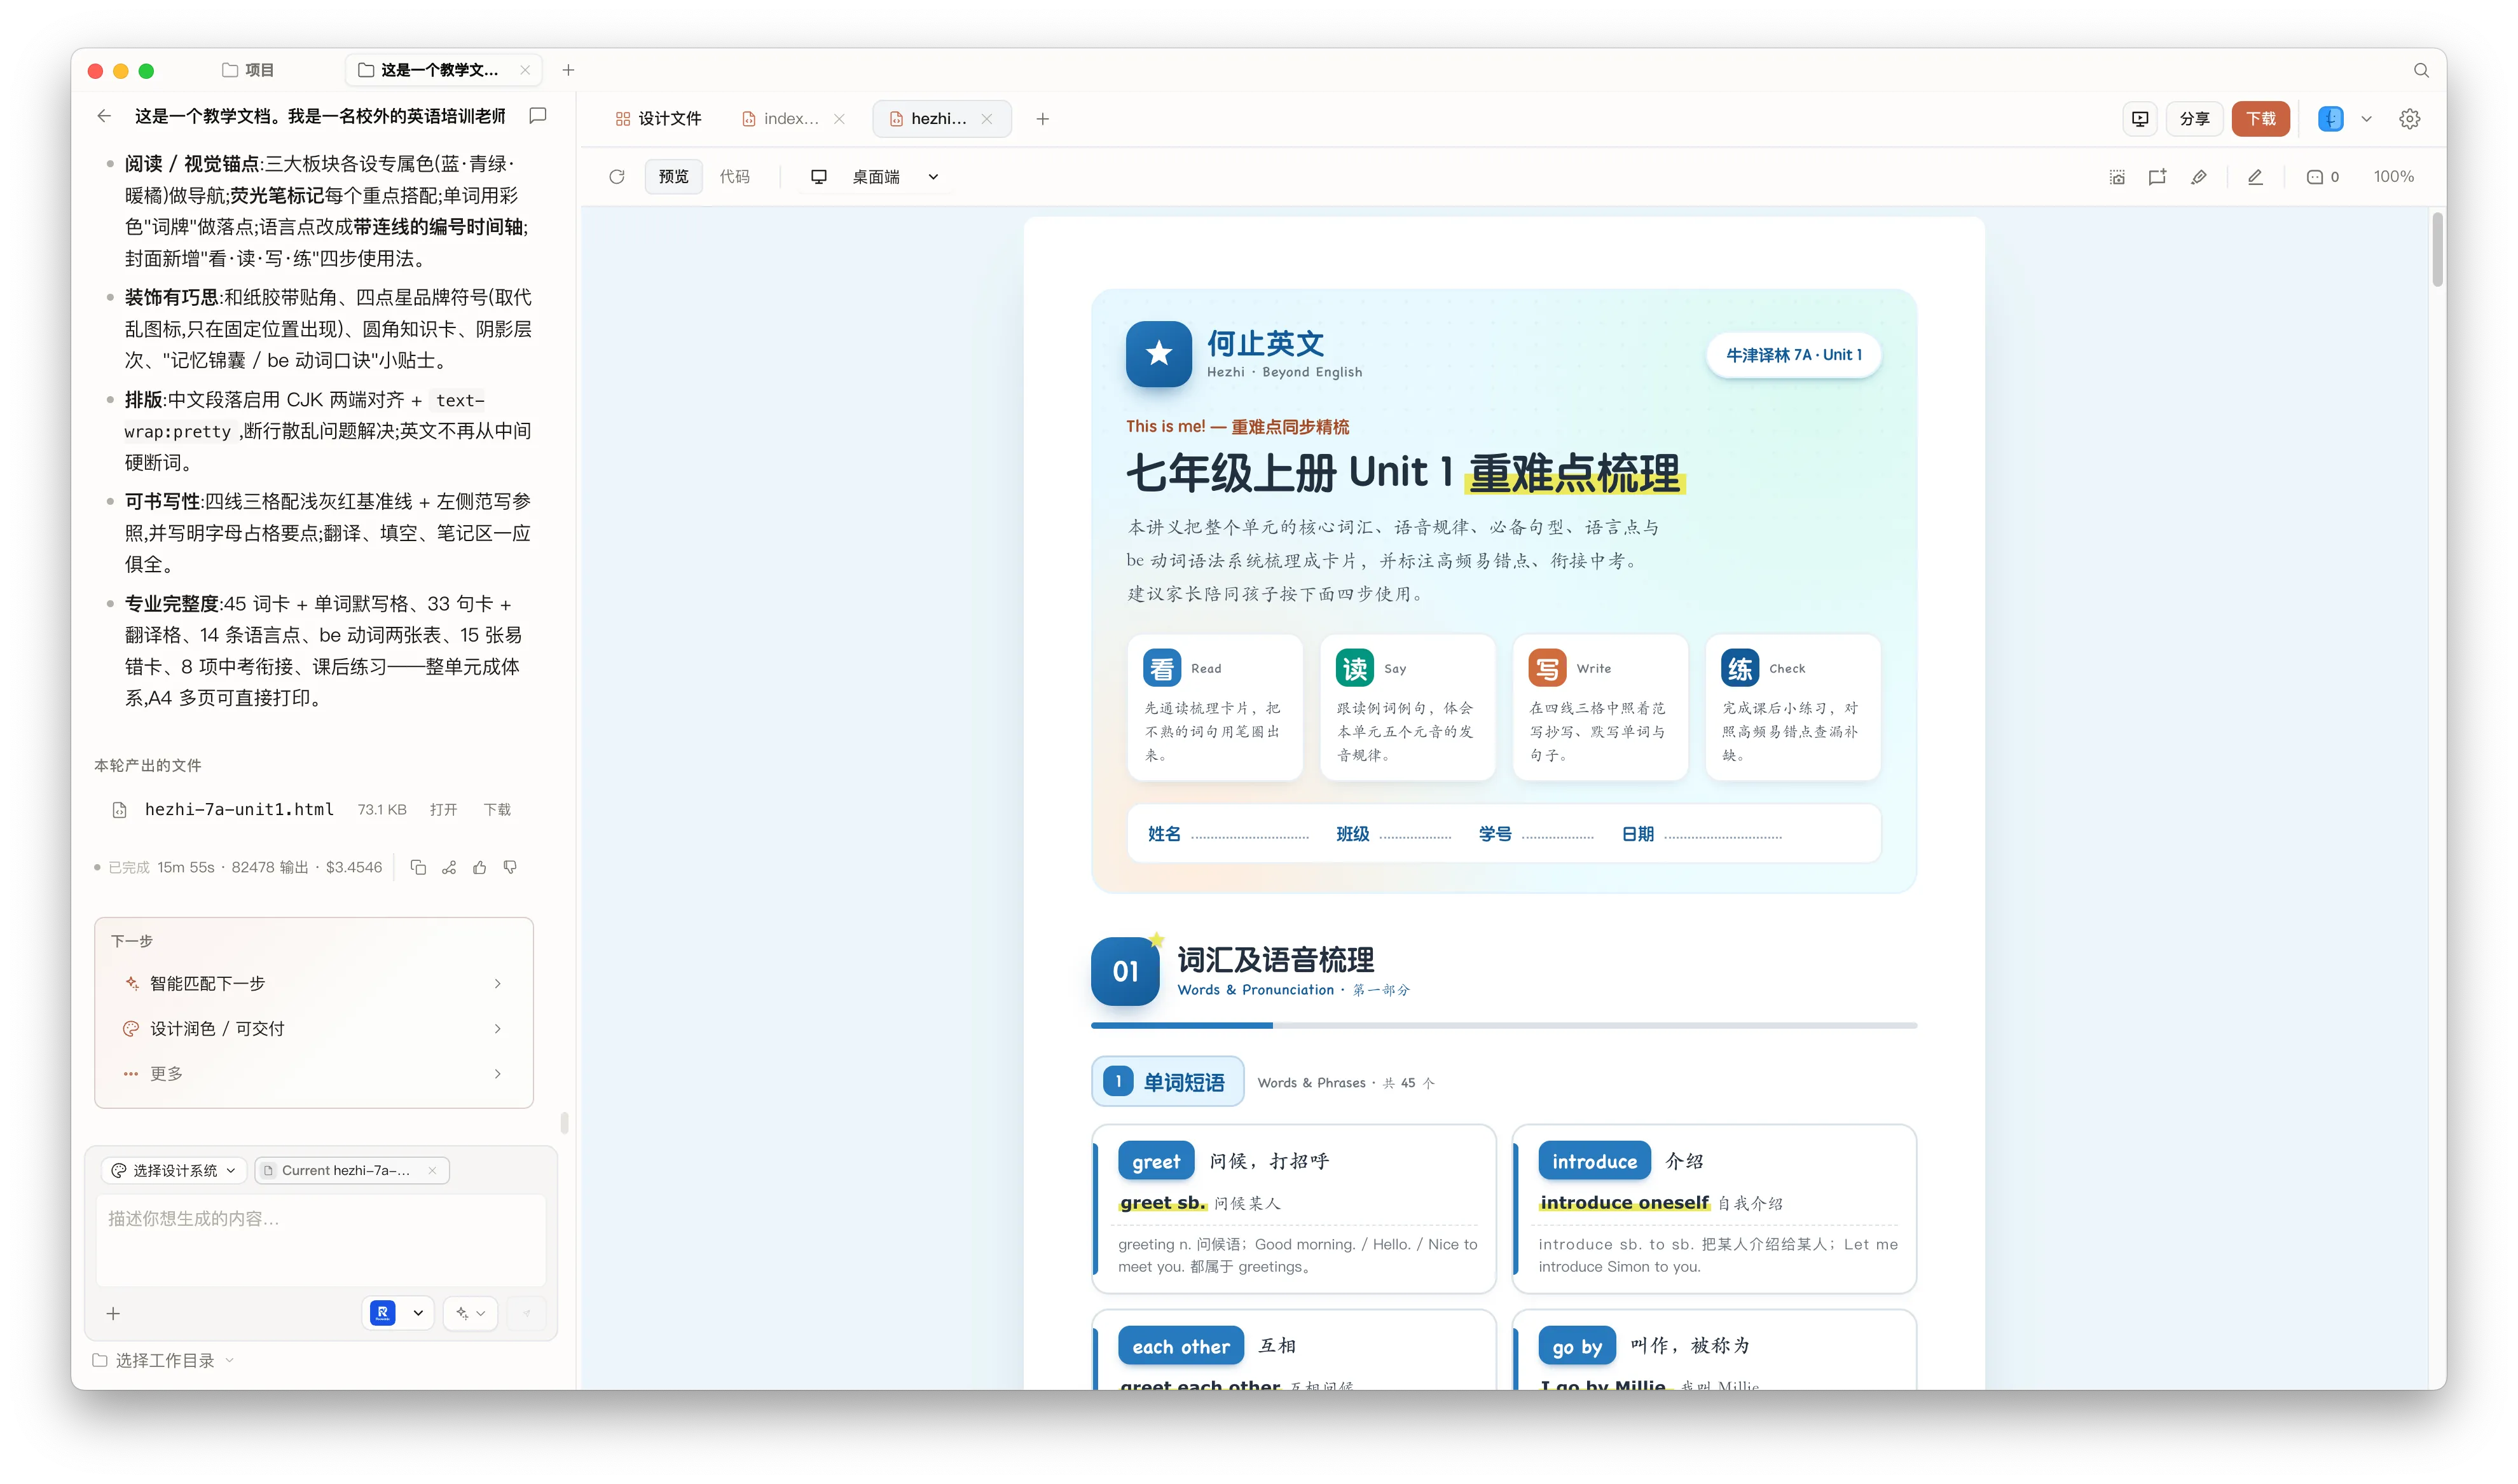Click the search magnifier in the title bar
This screenshot has height=1484, width=2518.
tap(2421, 70)
